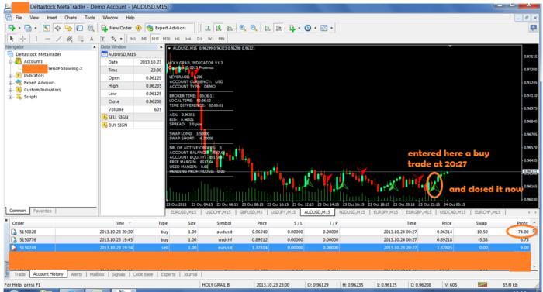Open the Tools menu
The height and width of the screenshot is (292, 543).
pos(90,17)
